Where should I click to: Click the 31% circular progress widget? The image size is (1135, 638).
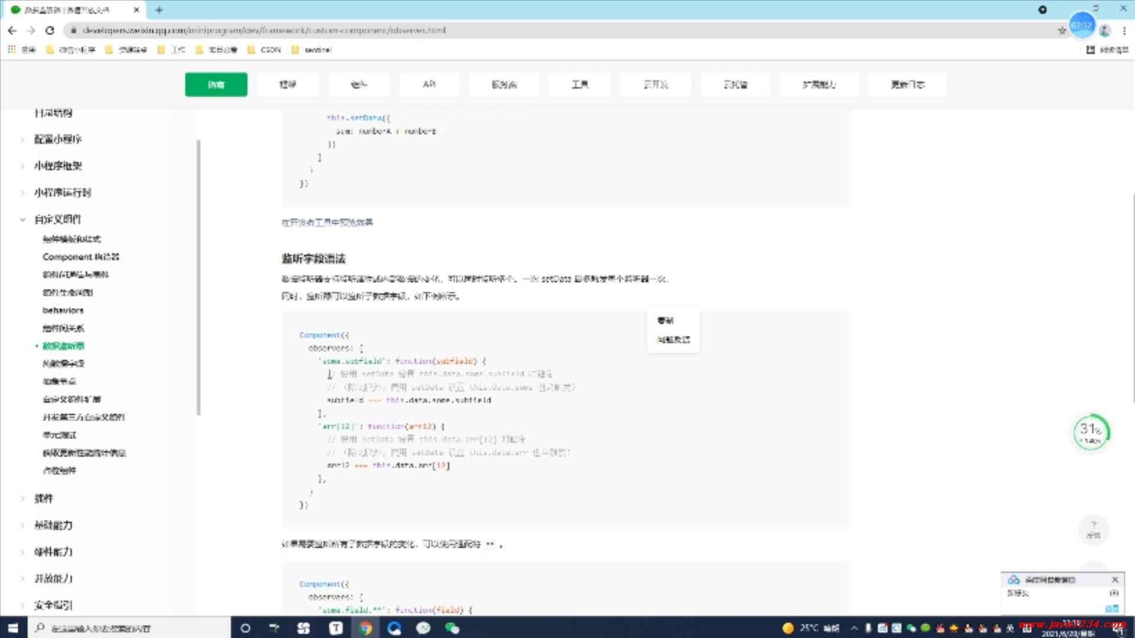point(1091,432)
